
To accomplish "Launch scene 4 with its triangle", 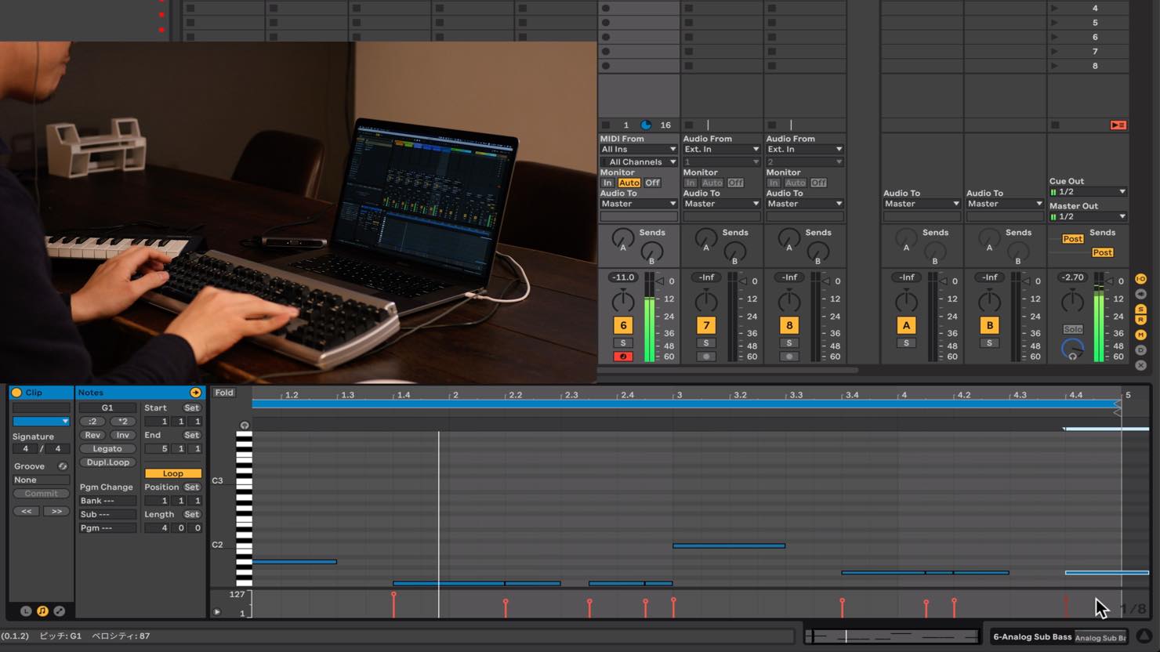I will (x=1055, y=9).
